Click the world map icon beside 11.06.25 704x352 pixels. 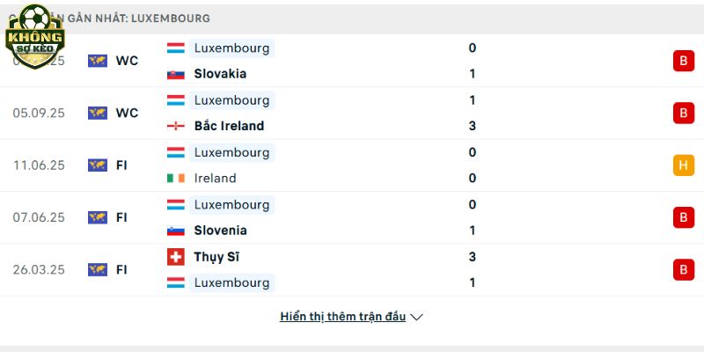(x=97, y=165)
